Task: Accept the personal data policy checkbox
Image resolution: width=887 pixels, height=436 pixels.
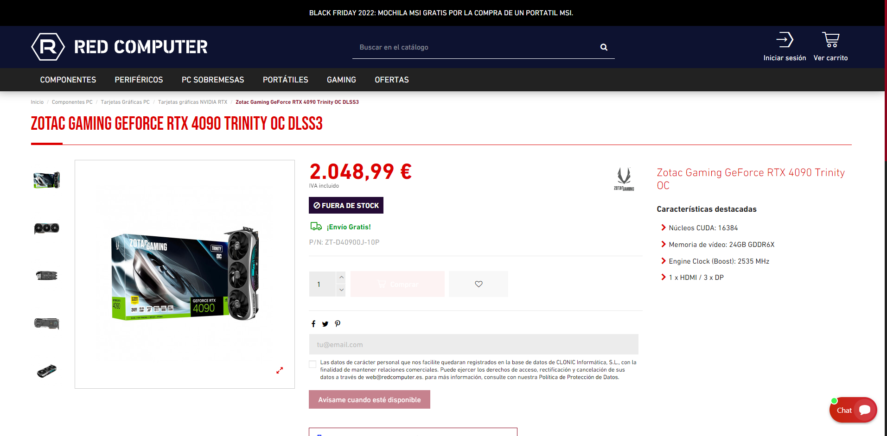Action: (313, 364)
